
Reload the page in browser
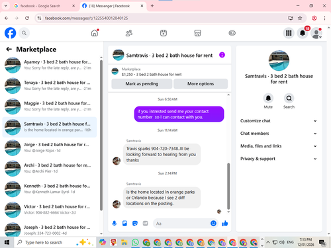click(x=27, y=18)
